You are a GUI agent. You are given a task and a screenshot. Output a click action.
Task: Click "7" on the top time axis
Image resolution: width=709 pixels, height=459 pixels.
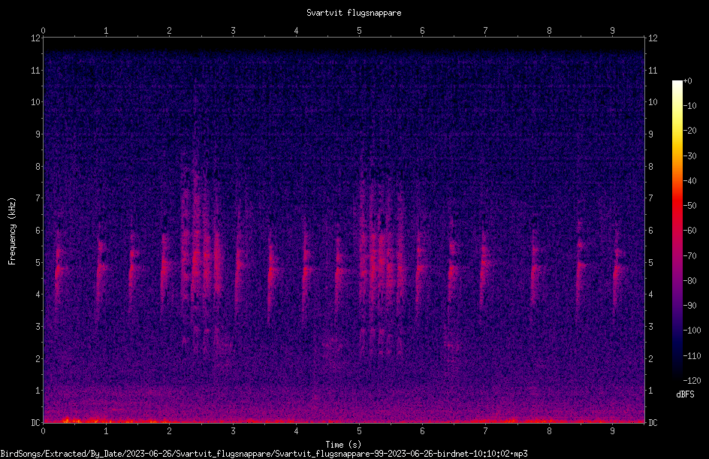(x=486, y=31)
